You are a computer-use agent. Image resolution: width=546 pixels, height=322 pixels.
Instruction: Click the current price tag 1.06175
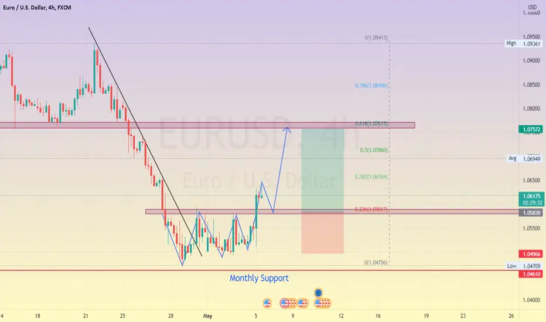tap(531, 196)
